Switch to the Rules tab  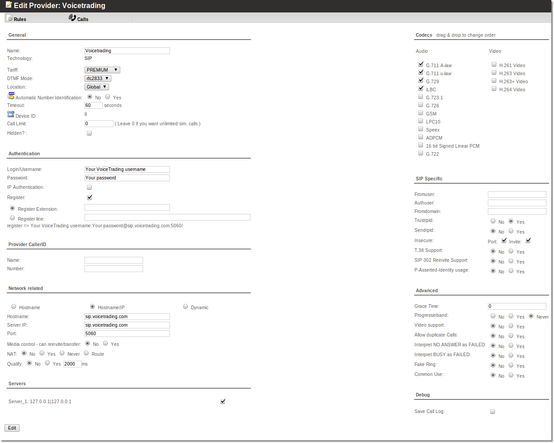(x=20, y=19)
